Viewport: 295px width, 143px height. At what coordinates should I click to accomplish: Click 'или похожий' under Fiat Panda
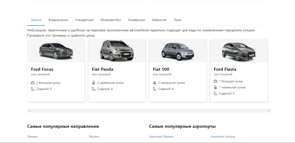[101, 74]
